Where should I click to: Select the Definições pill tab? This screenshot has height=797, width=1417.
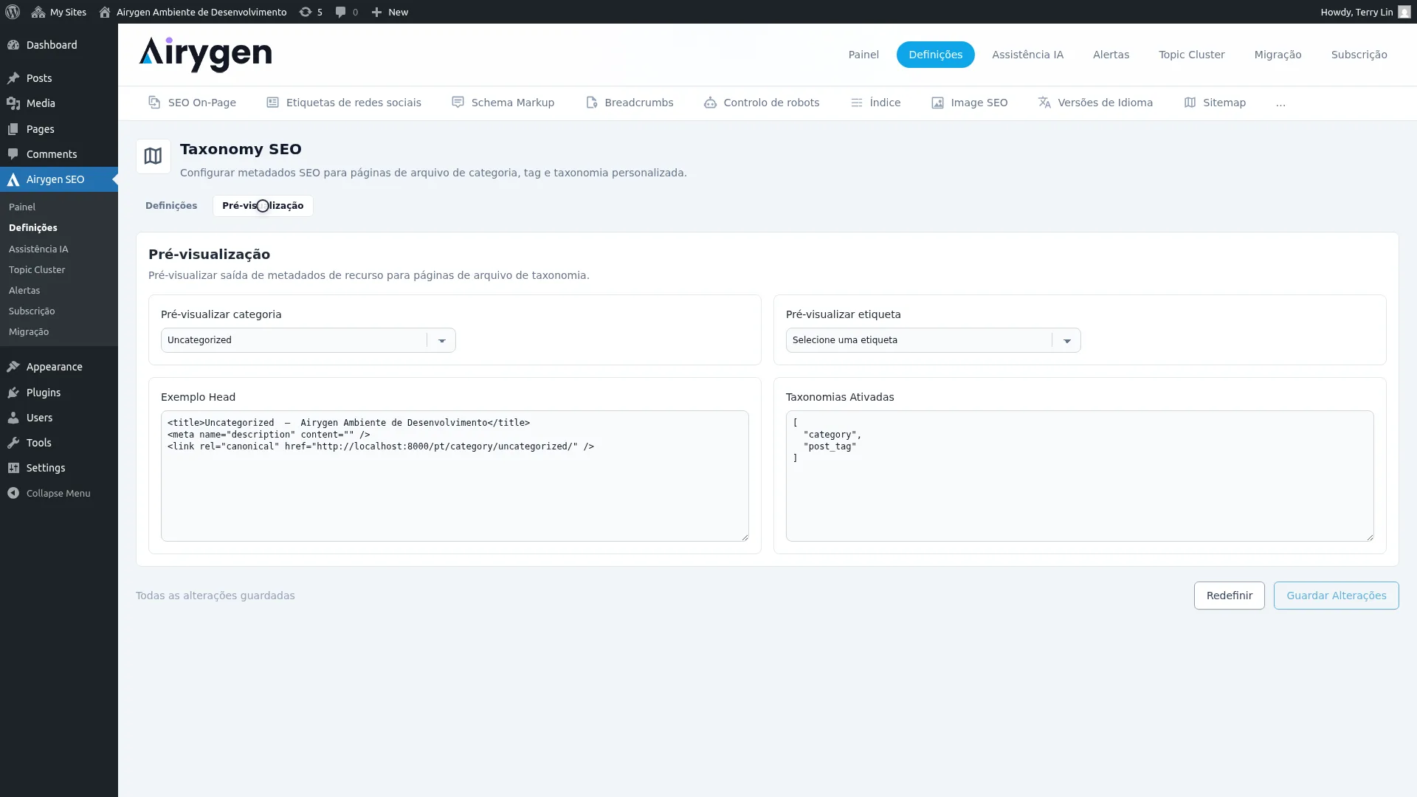pos(935,55)
